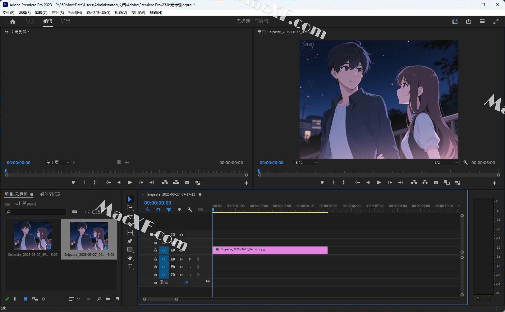The image size is (505, 312).
Task: Export frame from the Source Monitor
Action: pyautogui.click(x=187, y=183)
